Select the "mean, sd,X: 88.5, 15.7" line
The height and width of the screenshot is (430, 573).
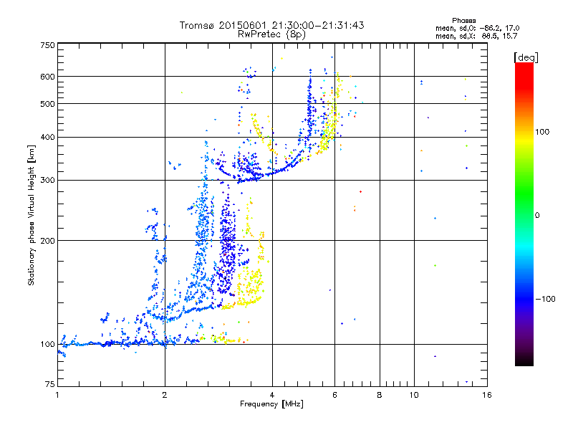coord(476,36)
